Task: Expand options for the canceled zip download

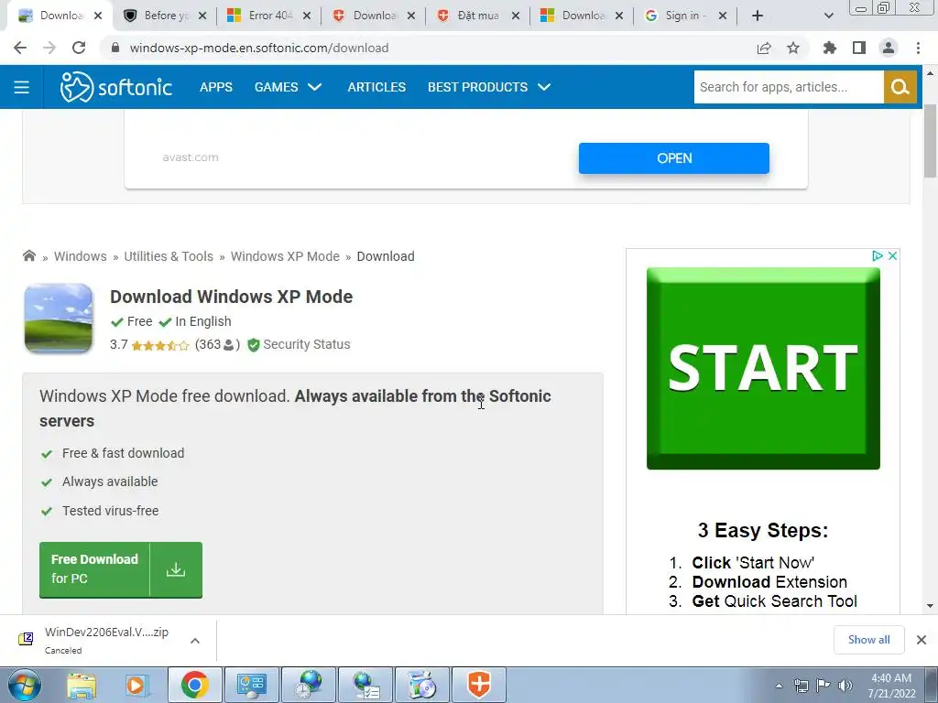Action: point(195,641)
